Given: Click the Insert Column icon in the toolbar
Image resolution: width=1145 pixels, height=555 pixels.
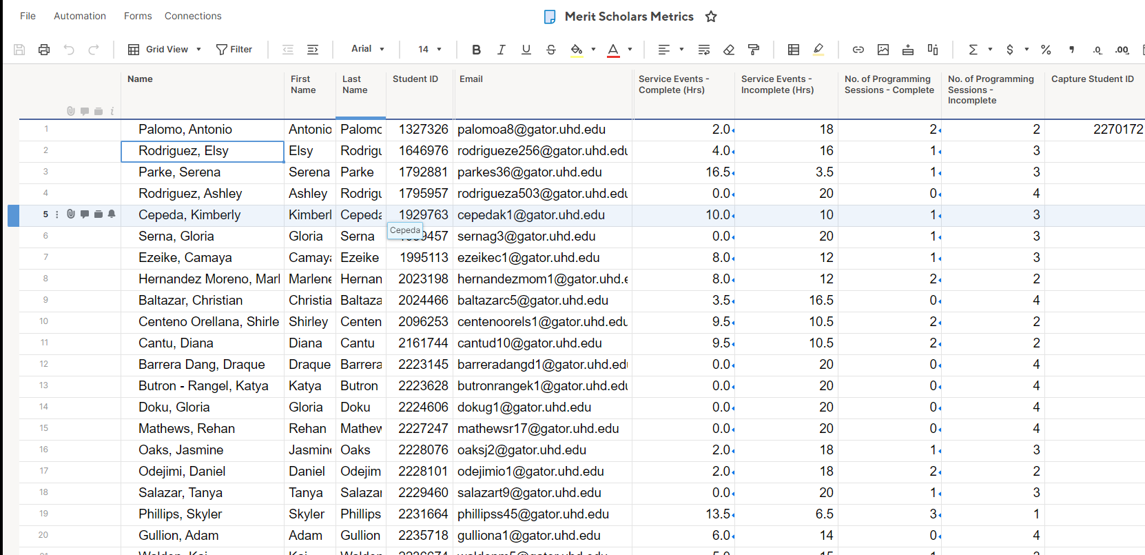Looking at the screenshot, I should (933, 50).
